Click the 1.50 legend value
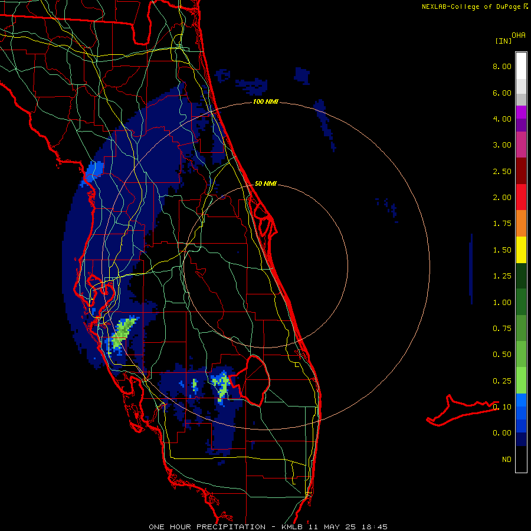The width and height of the screenshot is (531, 531). click(502, 250)
